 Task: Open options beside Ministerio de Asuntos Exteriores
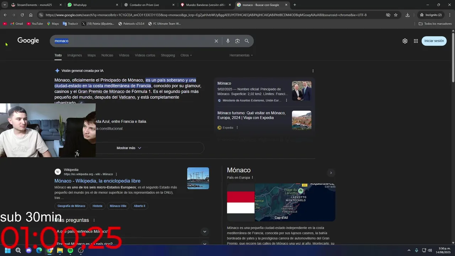[287, 101]
